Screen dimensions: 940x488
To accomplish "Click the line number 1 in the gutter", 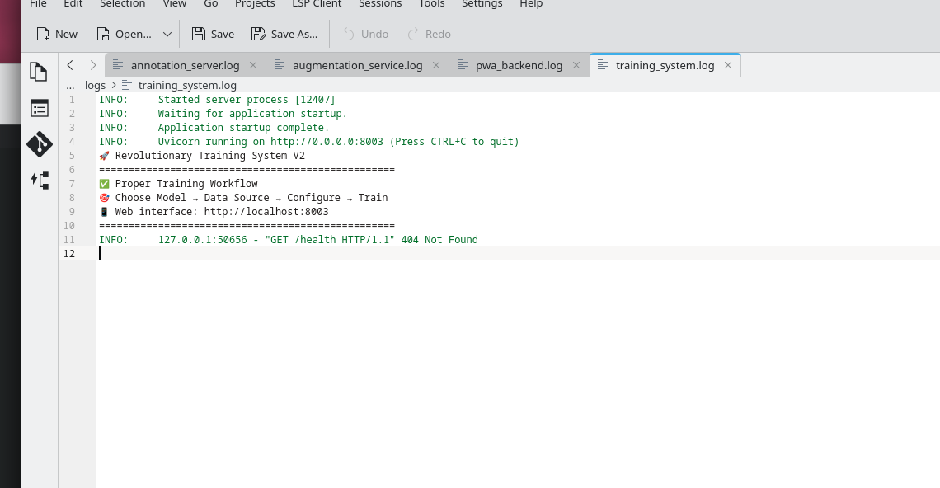I will coord(72,100).
